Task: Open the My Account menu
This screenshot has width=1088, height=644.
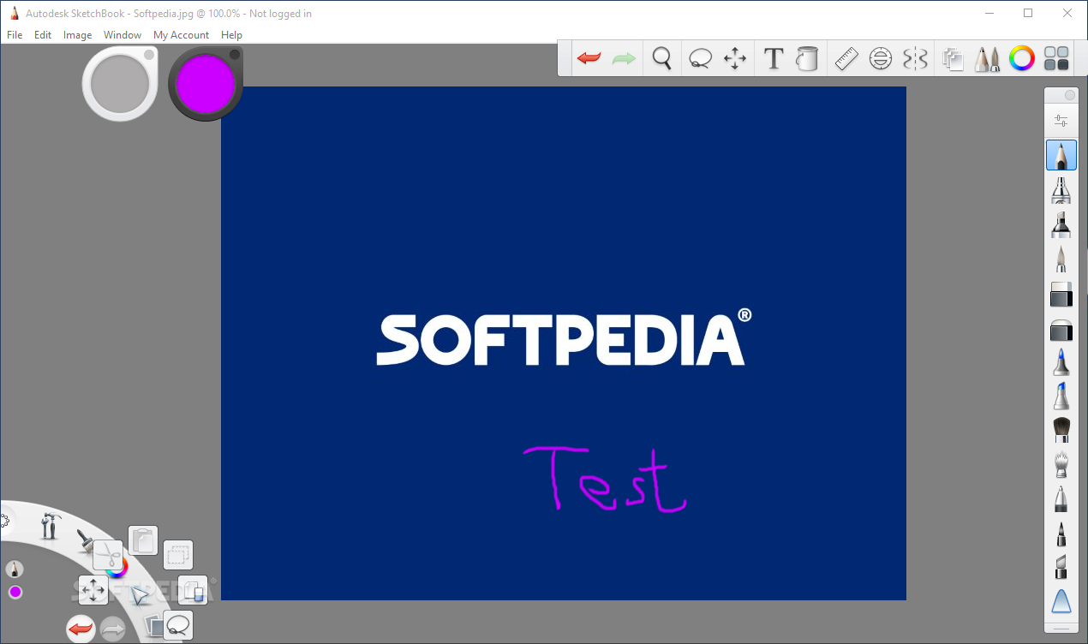Action: pyautogui.click(x=181, y=35)
